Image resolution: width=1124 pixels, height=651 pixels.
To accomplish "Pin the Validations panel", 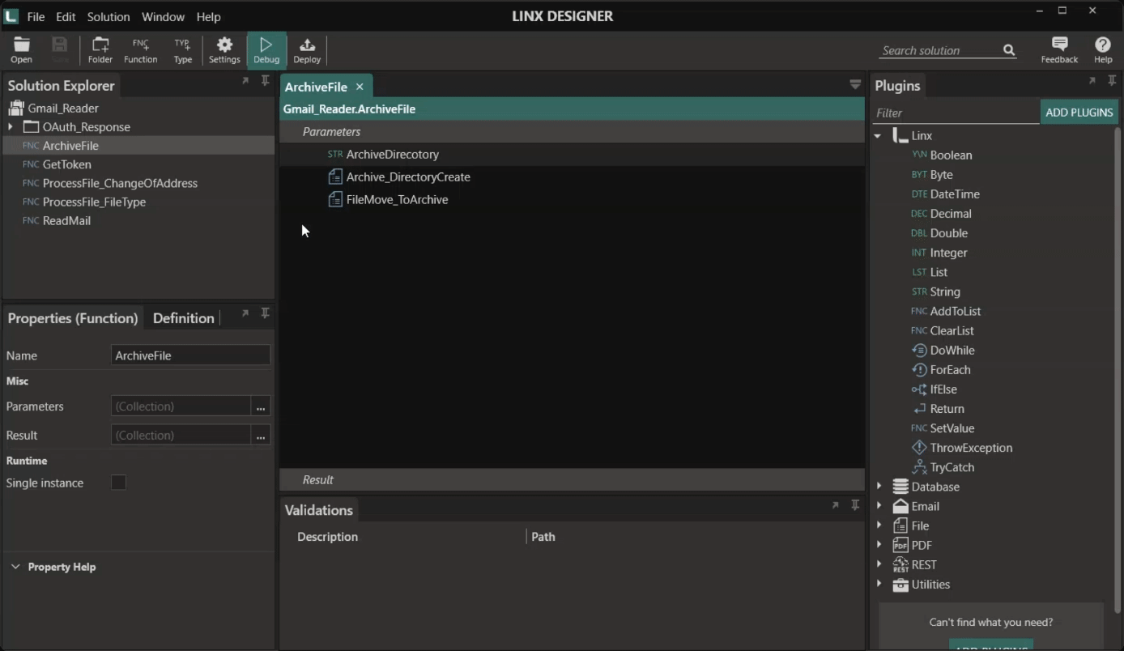I will coord(855,505).
